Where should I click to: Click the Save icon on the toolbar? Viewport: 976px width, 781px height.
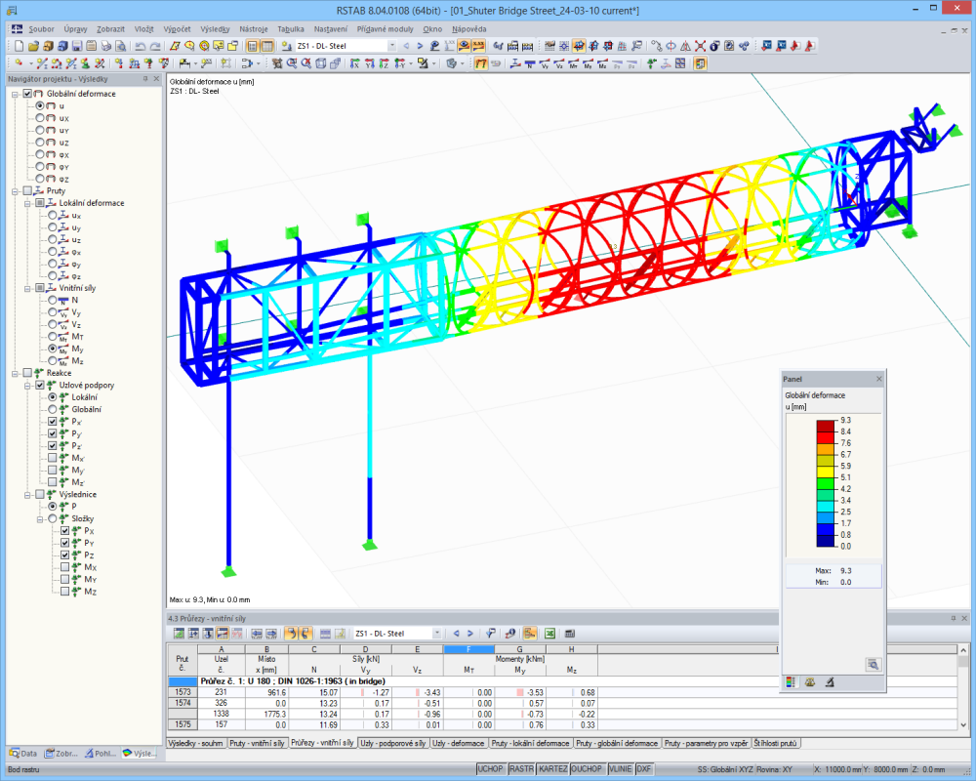[76, 44]
